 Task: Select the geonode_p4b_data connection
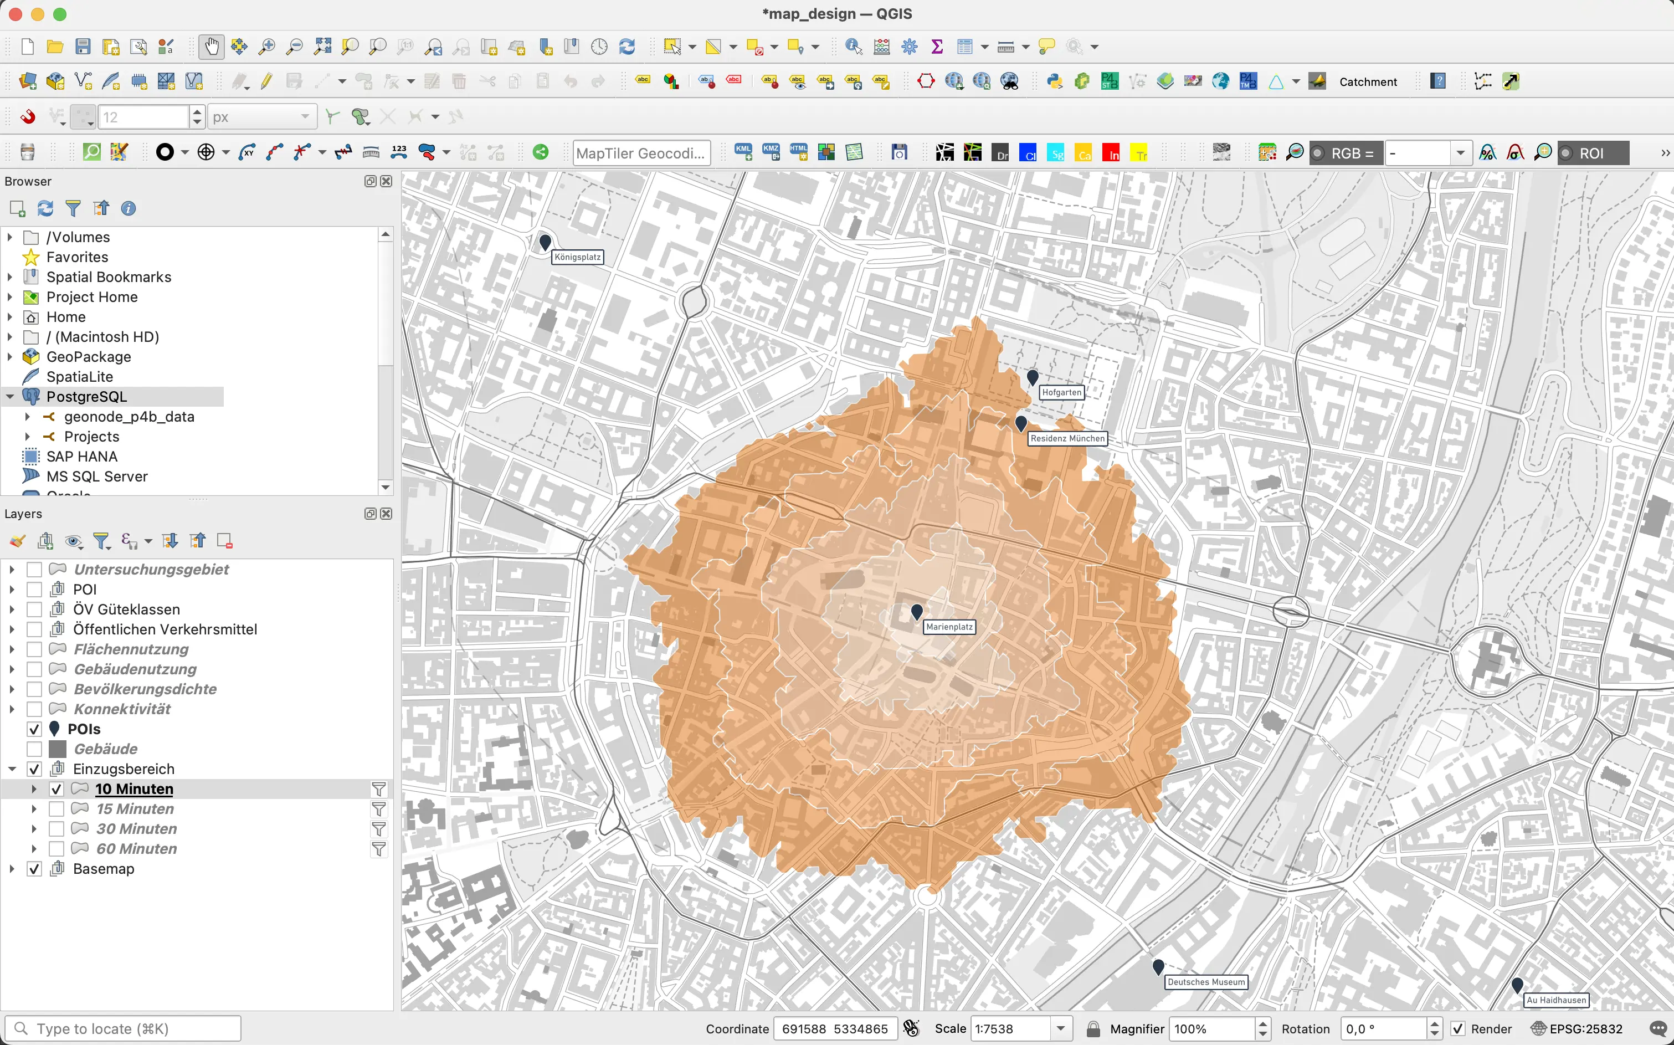(129, 417)
